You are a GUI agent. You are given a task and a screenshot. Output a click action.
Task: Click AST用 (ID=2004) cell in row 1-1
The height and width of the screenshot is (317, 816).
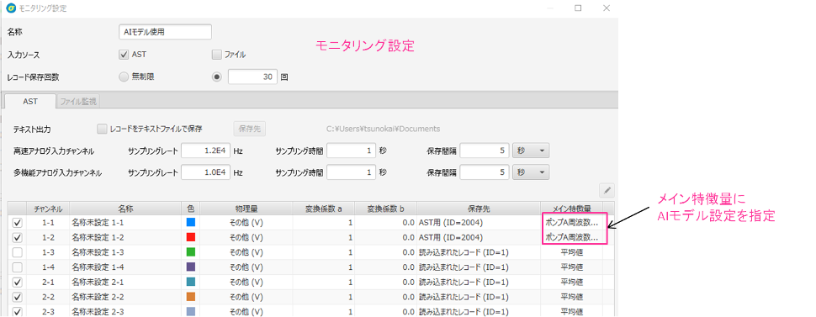pyautogui.click(x=479, y=223)
